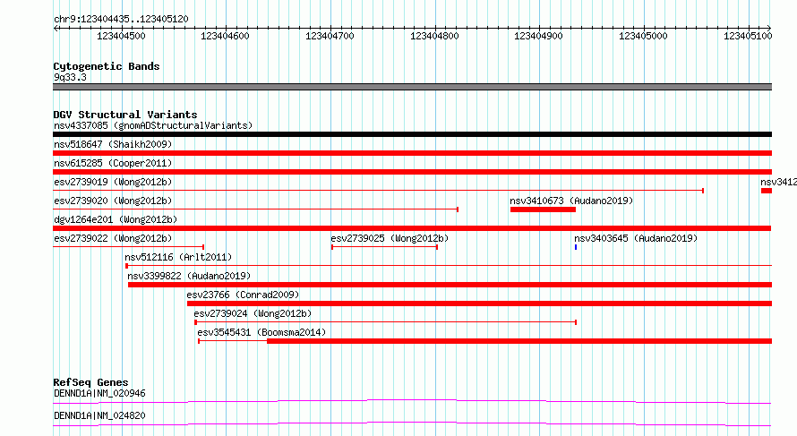This screenshot has height=436, width=797.
Task: Open the nsv512116 (Arlt2011) label
Action: coord(178,257)
